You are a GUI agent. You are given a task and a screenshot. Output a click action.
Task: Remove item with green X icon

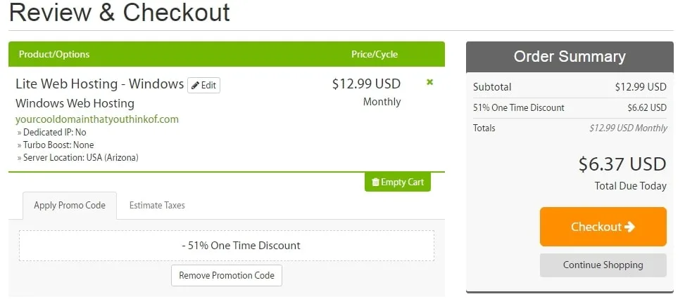click(430, 82)
